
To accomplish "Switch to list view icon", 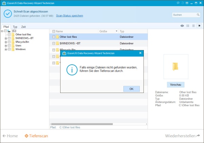I will click(x=193, y=26).
